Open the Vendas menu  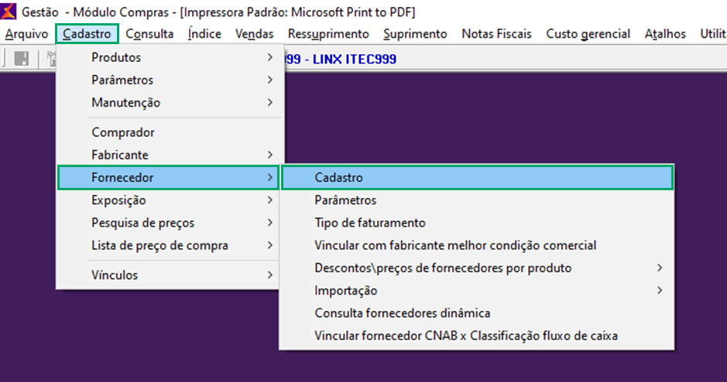point(254,34)
